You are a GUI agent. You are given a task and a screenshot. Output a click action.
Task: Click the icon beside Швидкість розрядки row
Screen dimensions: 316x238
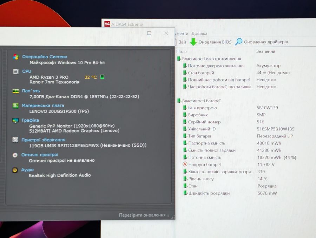(x=185, y=193)
